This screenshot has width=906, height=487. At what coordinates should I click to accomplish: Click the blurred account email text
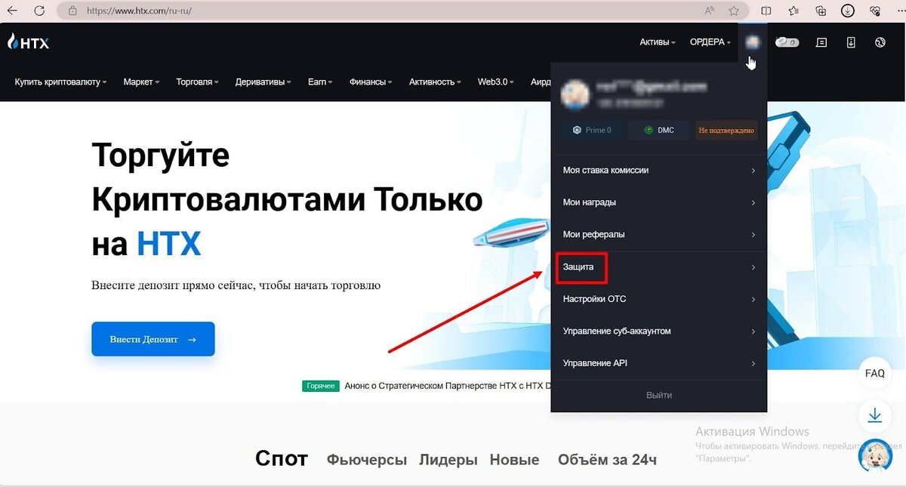[x=651, y=86]
